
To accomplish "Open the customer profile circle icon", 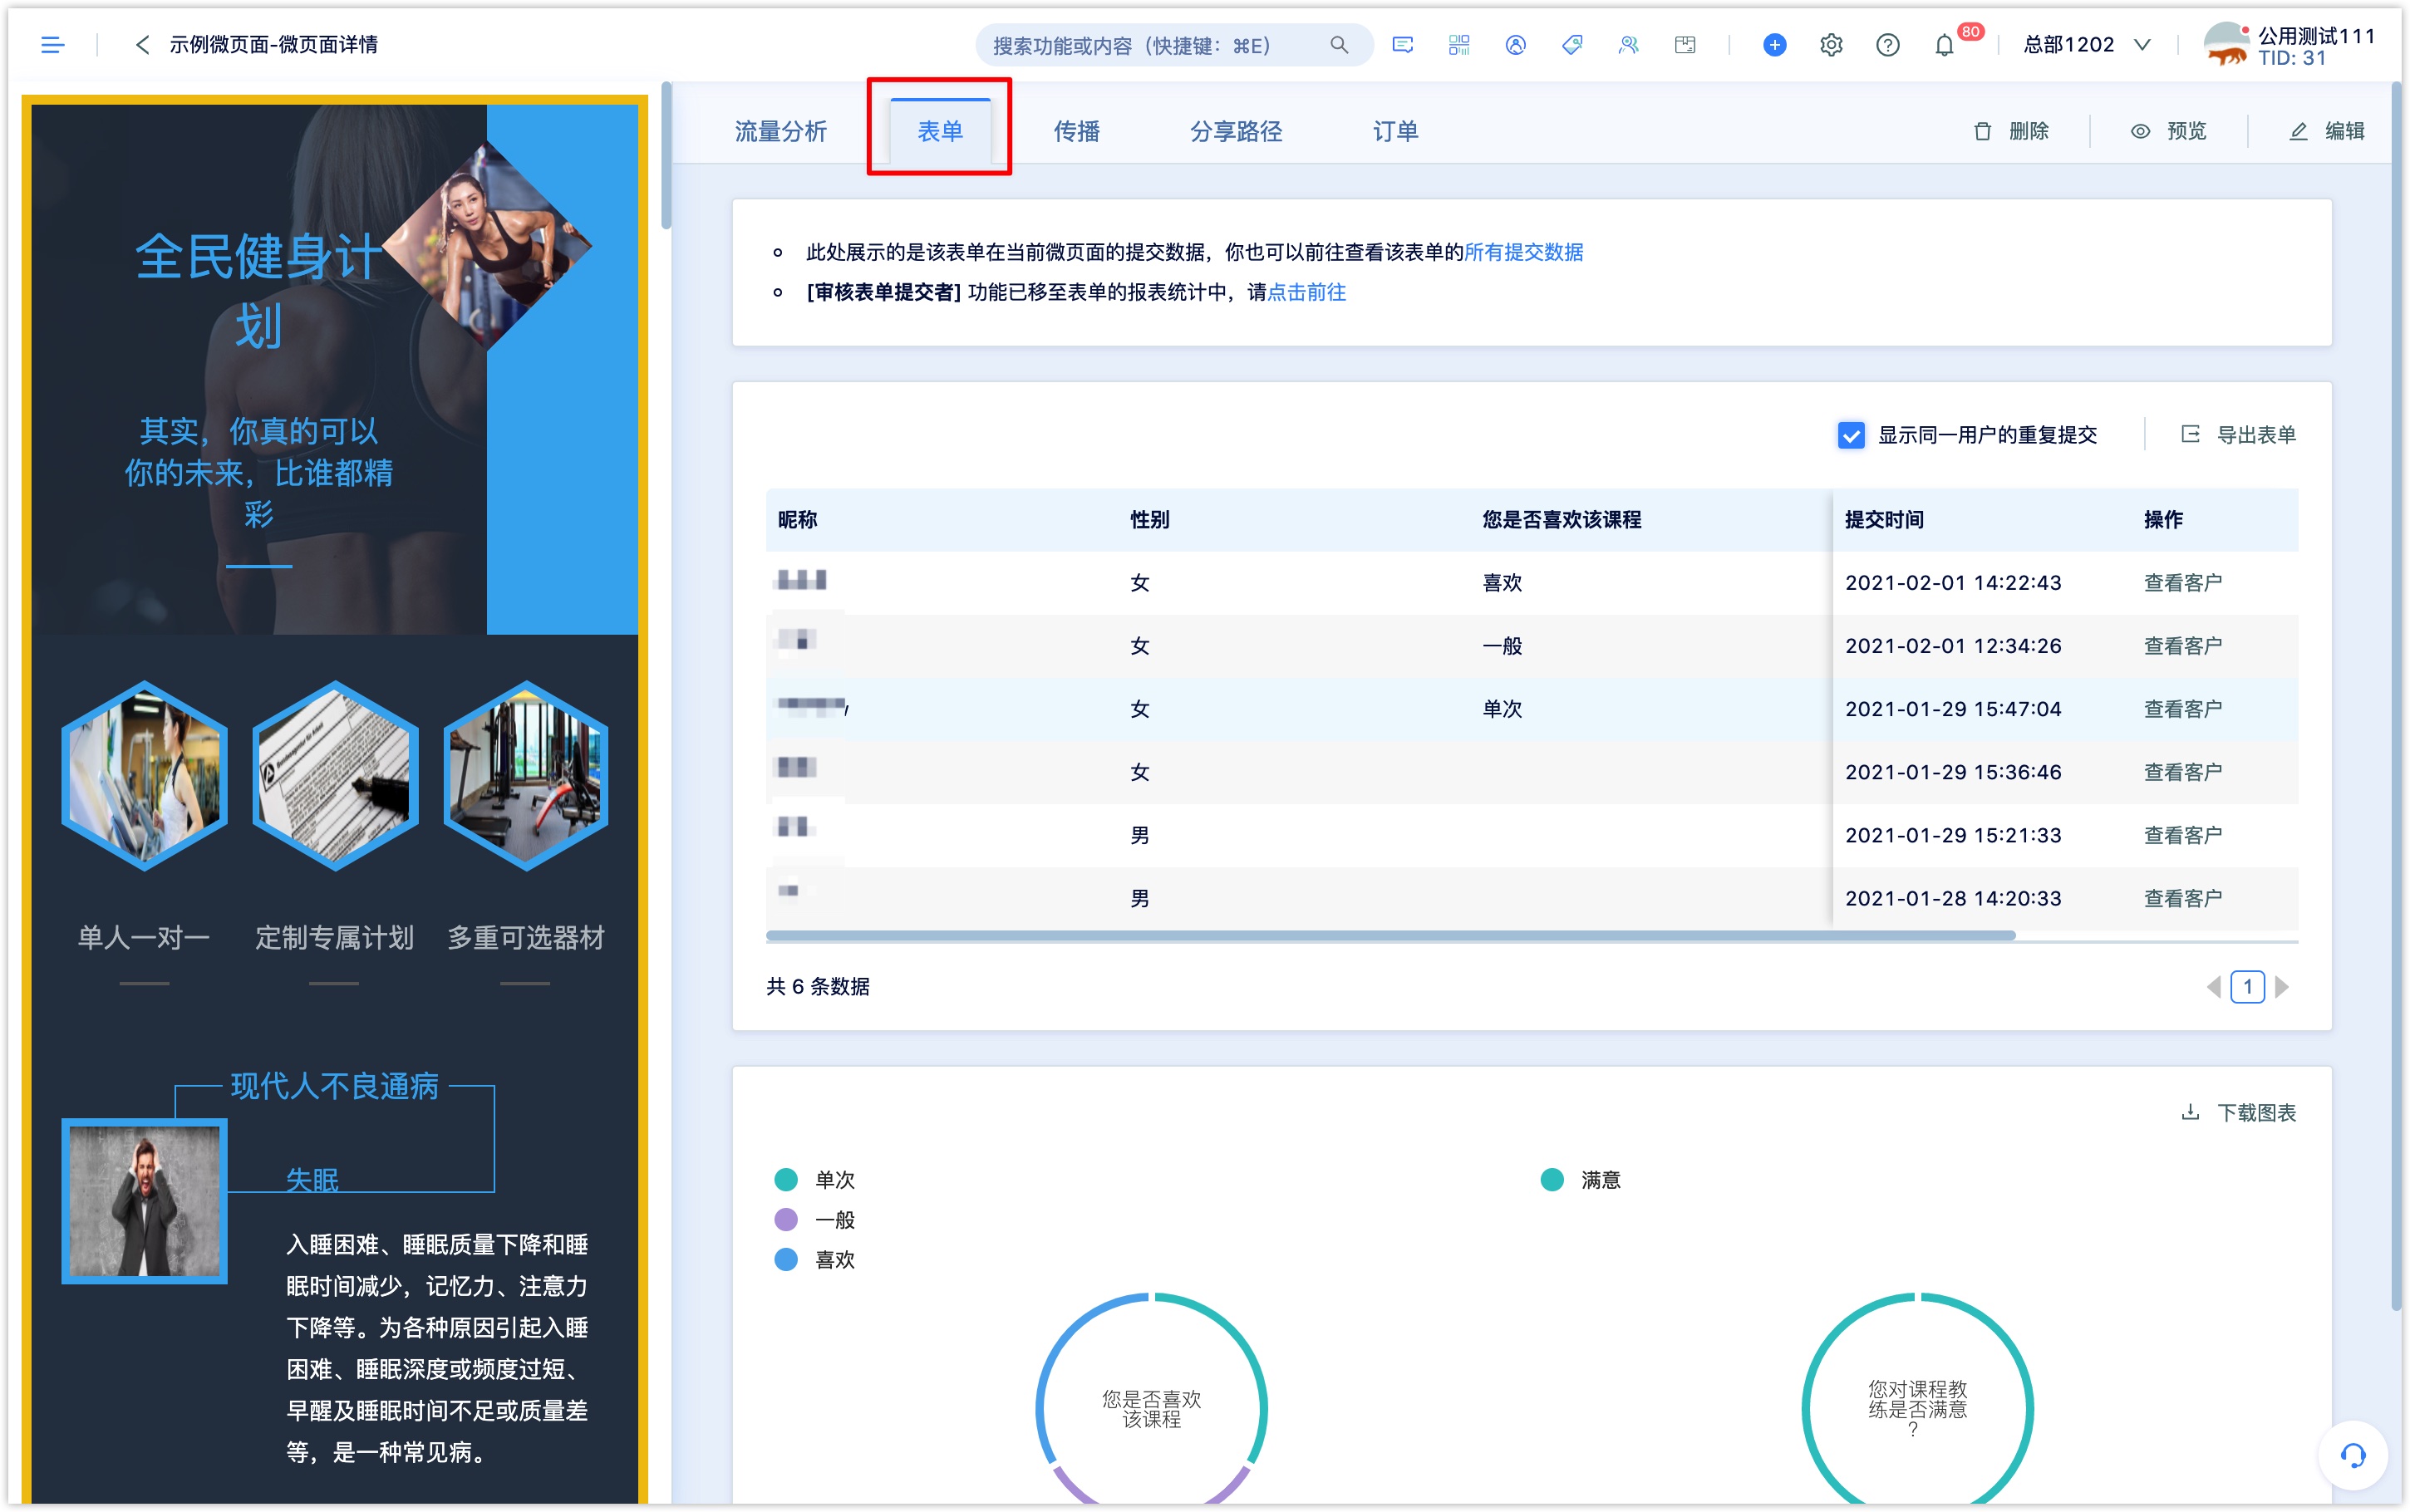I will [1515, 44].
